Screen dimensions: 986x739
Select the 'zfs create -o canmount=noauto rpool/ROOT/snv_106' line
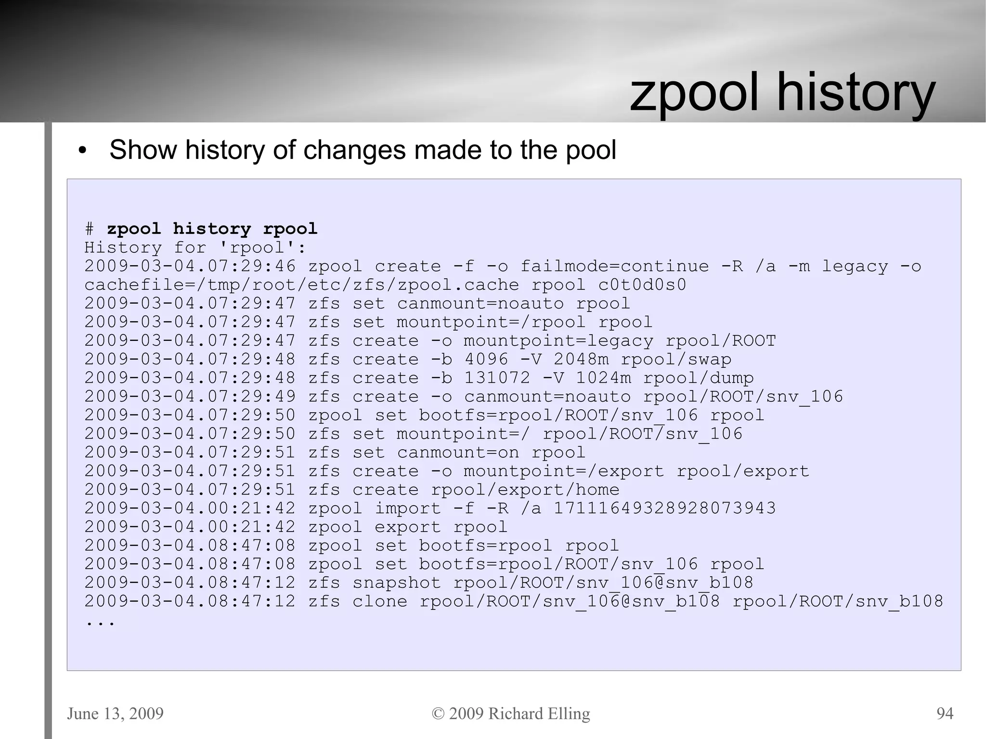[x=464, y=397]
